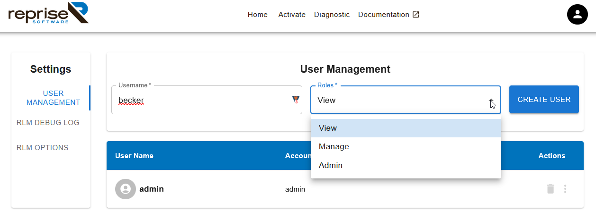Click the Reprise Software logo
This screenshot has width=596, height=211.
[48, 14]
